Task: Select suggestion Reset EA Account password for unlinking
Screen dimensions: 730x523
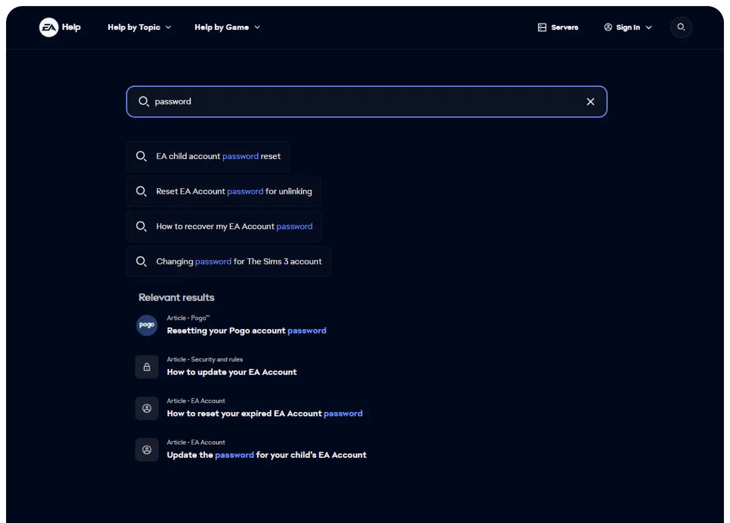Action: (224, 191)
